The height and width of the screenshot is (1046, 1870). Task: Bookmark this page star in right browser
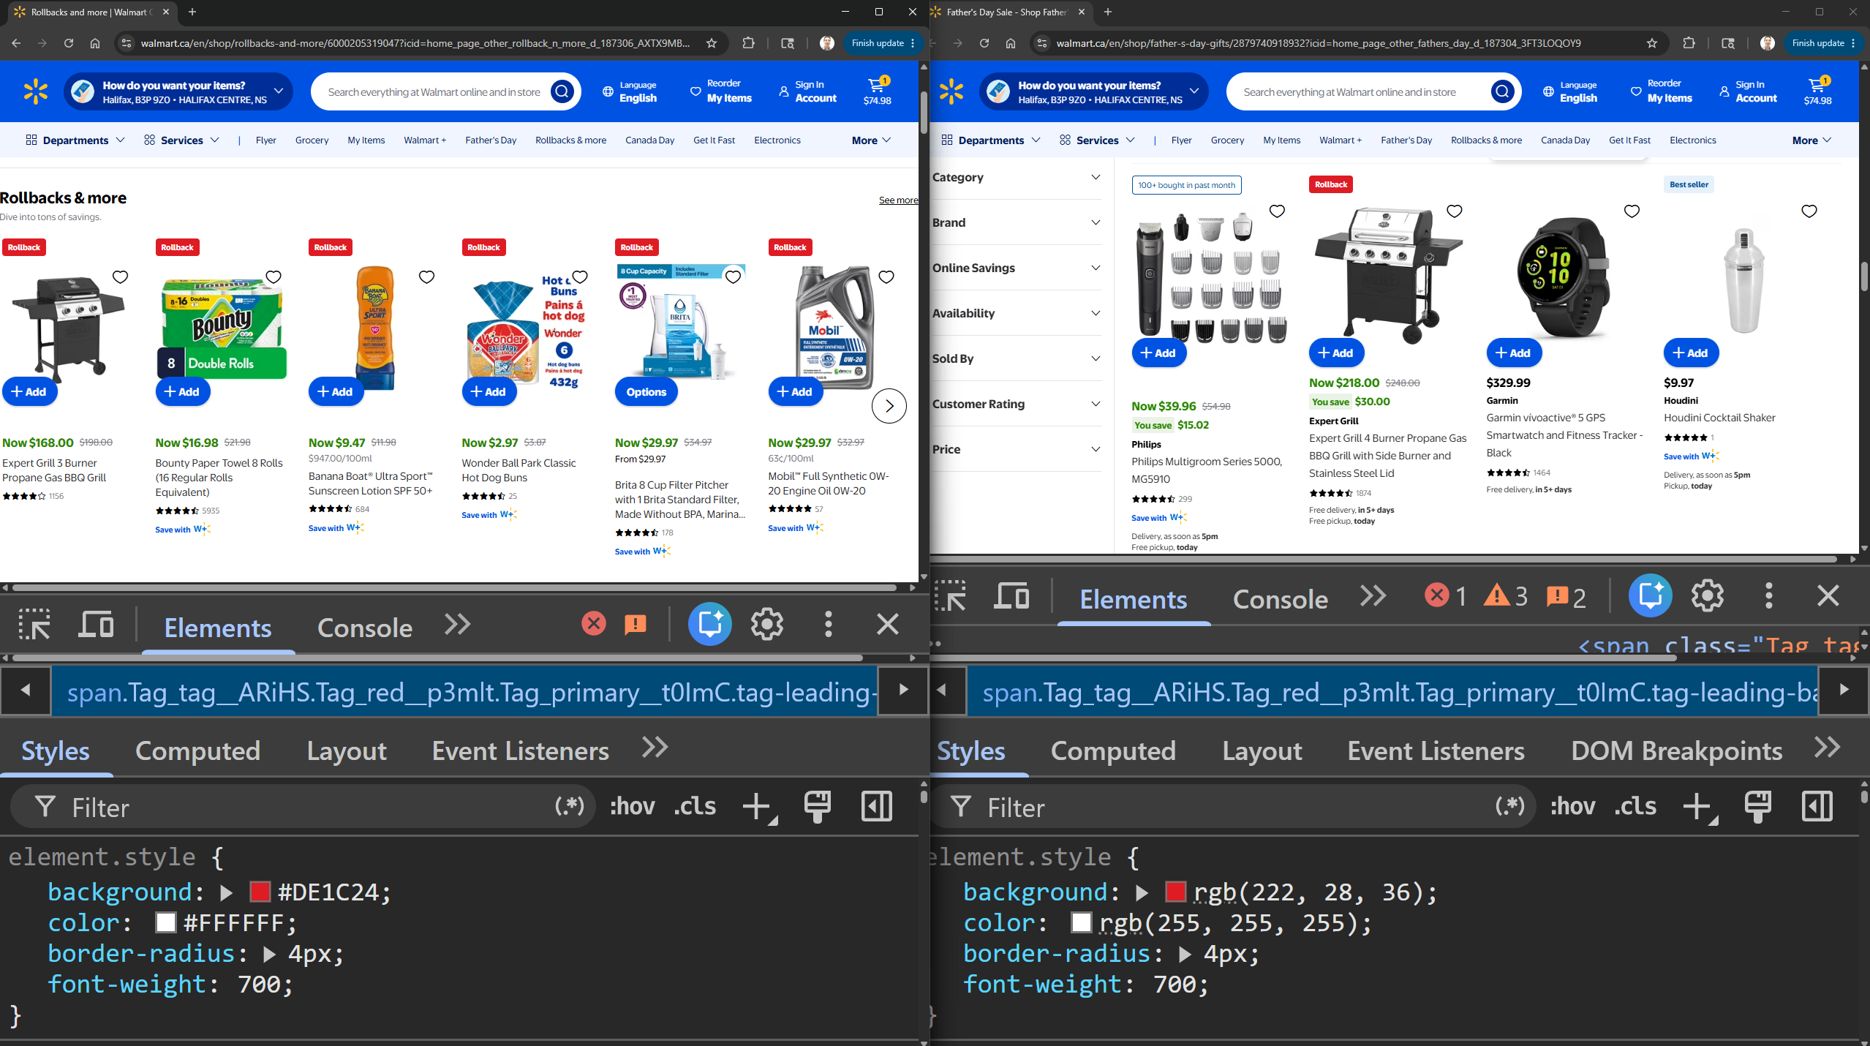pyautogui.click(x=1651, y=43)
